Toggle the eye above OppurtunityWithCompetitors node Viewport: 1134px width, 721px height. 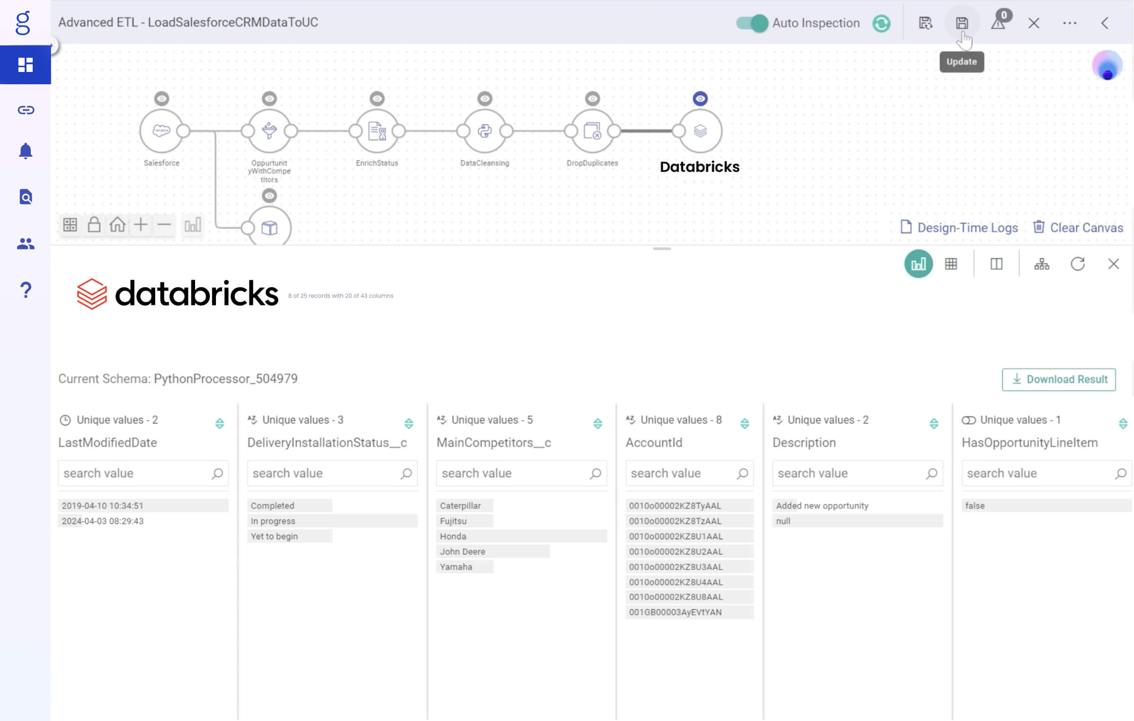coord(269,98)
